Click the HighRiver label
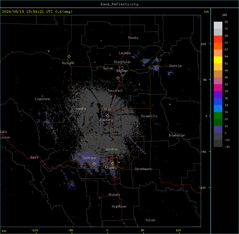This screenshot has width=239, height=234. pyautogui.click(x=119, y=206)
